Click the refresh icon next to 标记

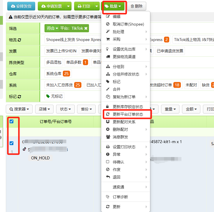19,97
